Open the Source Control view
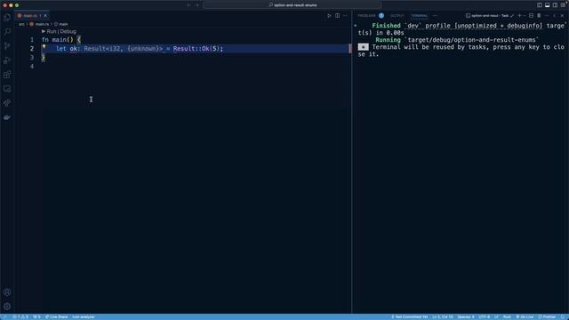569x320 pixels. click(x=7, y=46)
